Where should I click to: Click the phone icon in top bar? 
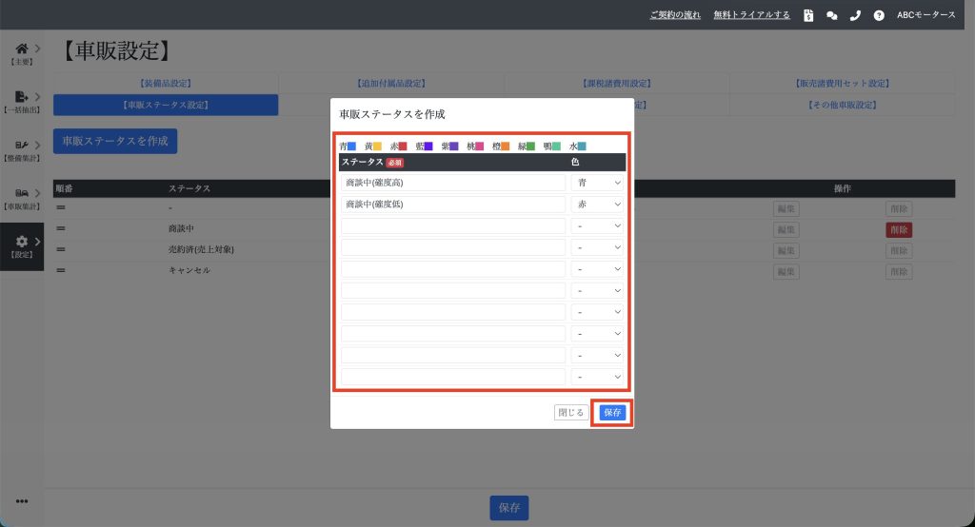coord(855,15)
